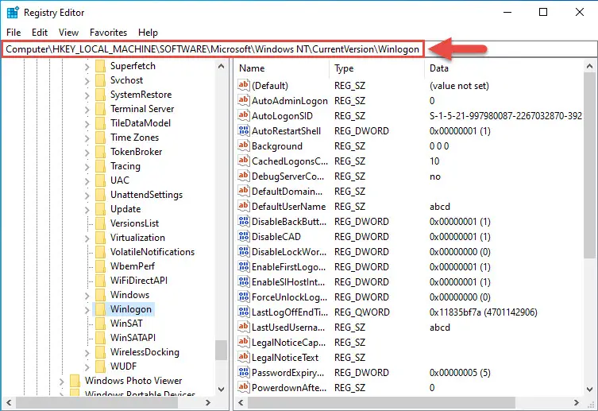Select the PasswordExpiry... DWORD value icon
This screenshot has width=598, height=411.
click(243, 372)
